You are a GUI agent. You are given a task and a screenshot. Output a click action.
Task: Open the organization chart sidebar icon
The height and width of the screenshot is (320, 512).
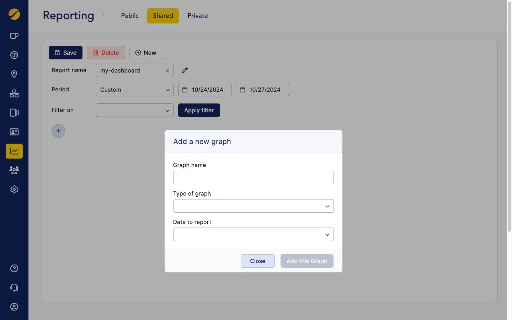14,93
